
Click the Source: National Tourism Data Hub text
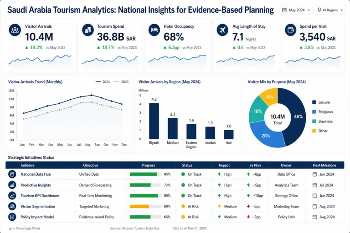135,228
